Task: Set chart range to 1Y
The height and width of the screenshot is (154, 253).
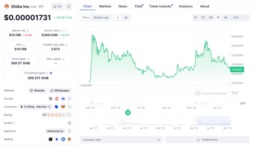Action: tap(218, 18)
